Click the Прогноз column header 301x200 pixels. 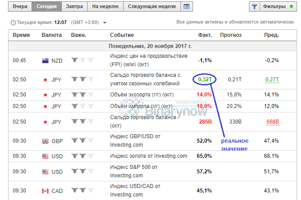click(x=231, y=35)
